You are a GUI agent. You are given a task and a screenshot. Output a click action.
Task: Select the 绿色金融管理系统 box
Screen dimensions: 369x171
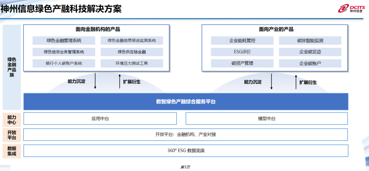pos(64,41)
